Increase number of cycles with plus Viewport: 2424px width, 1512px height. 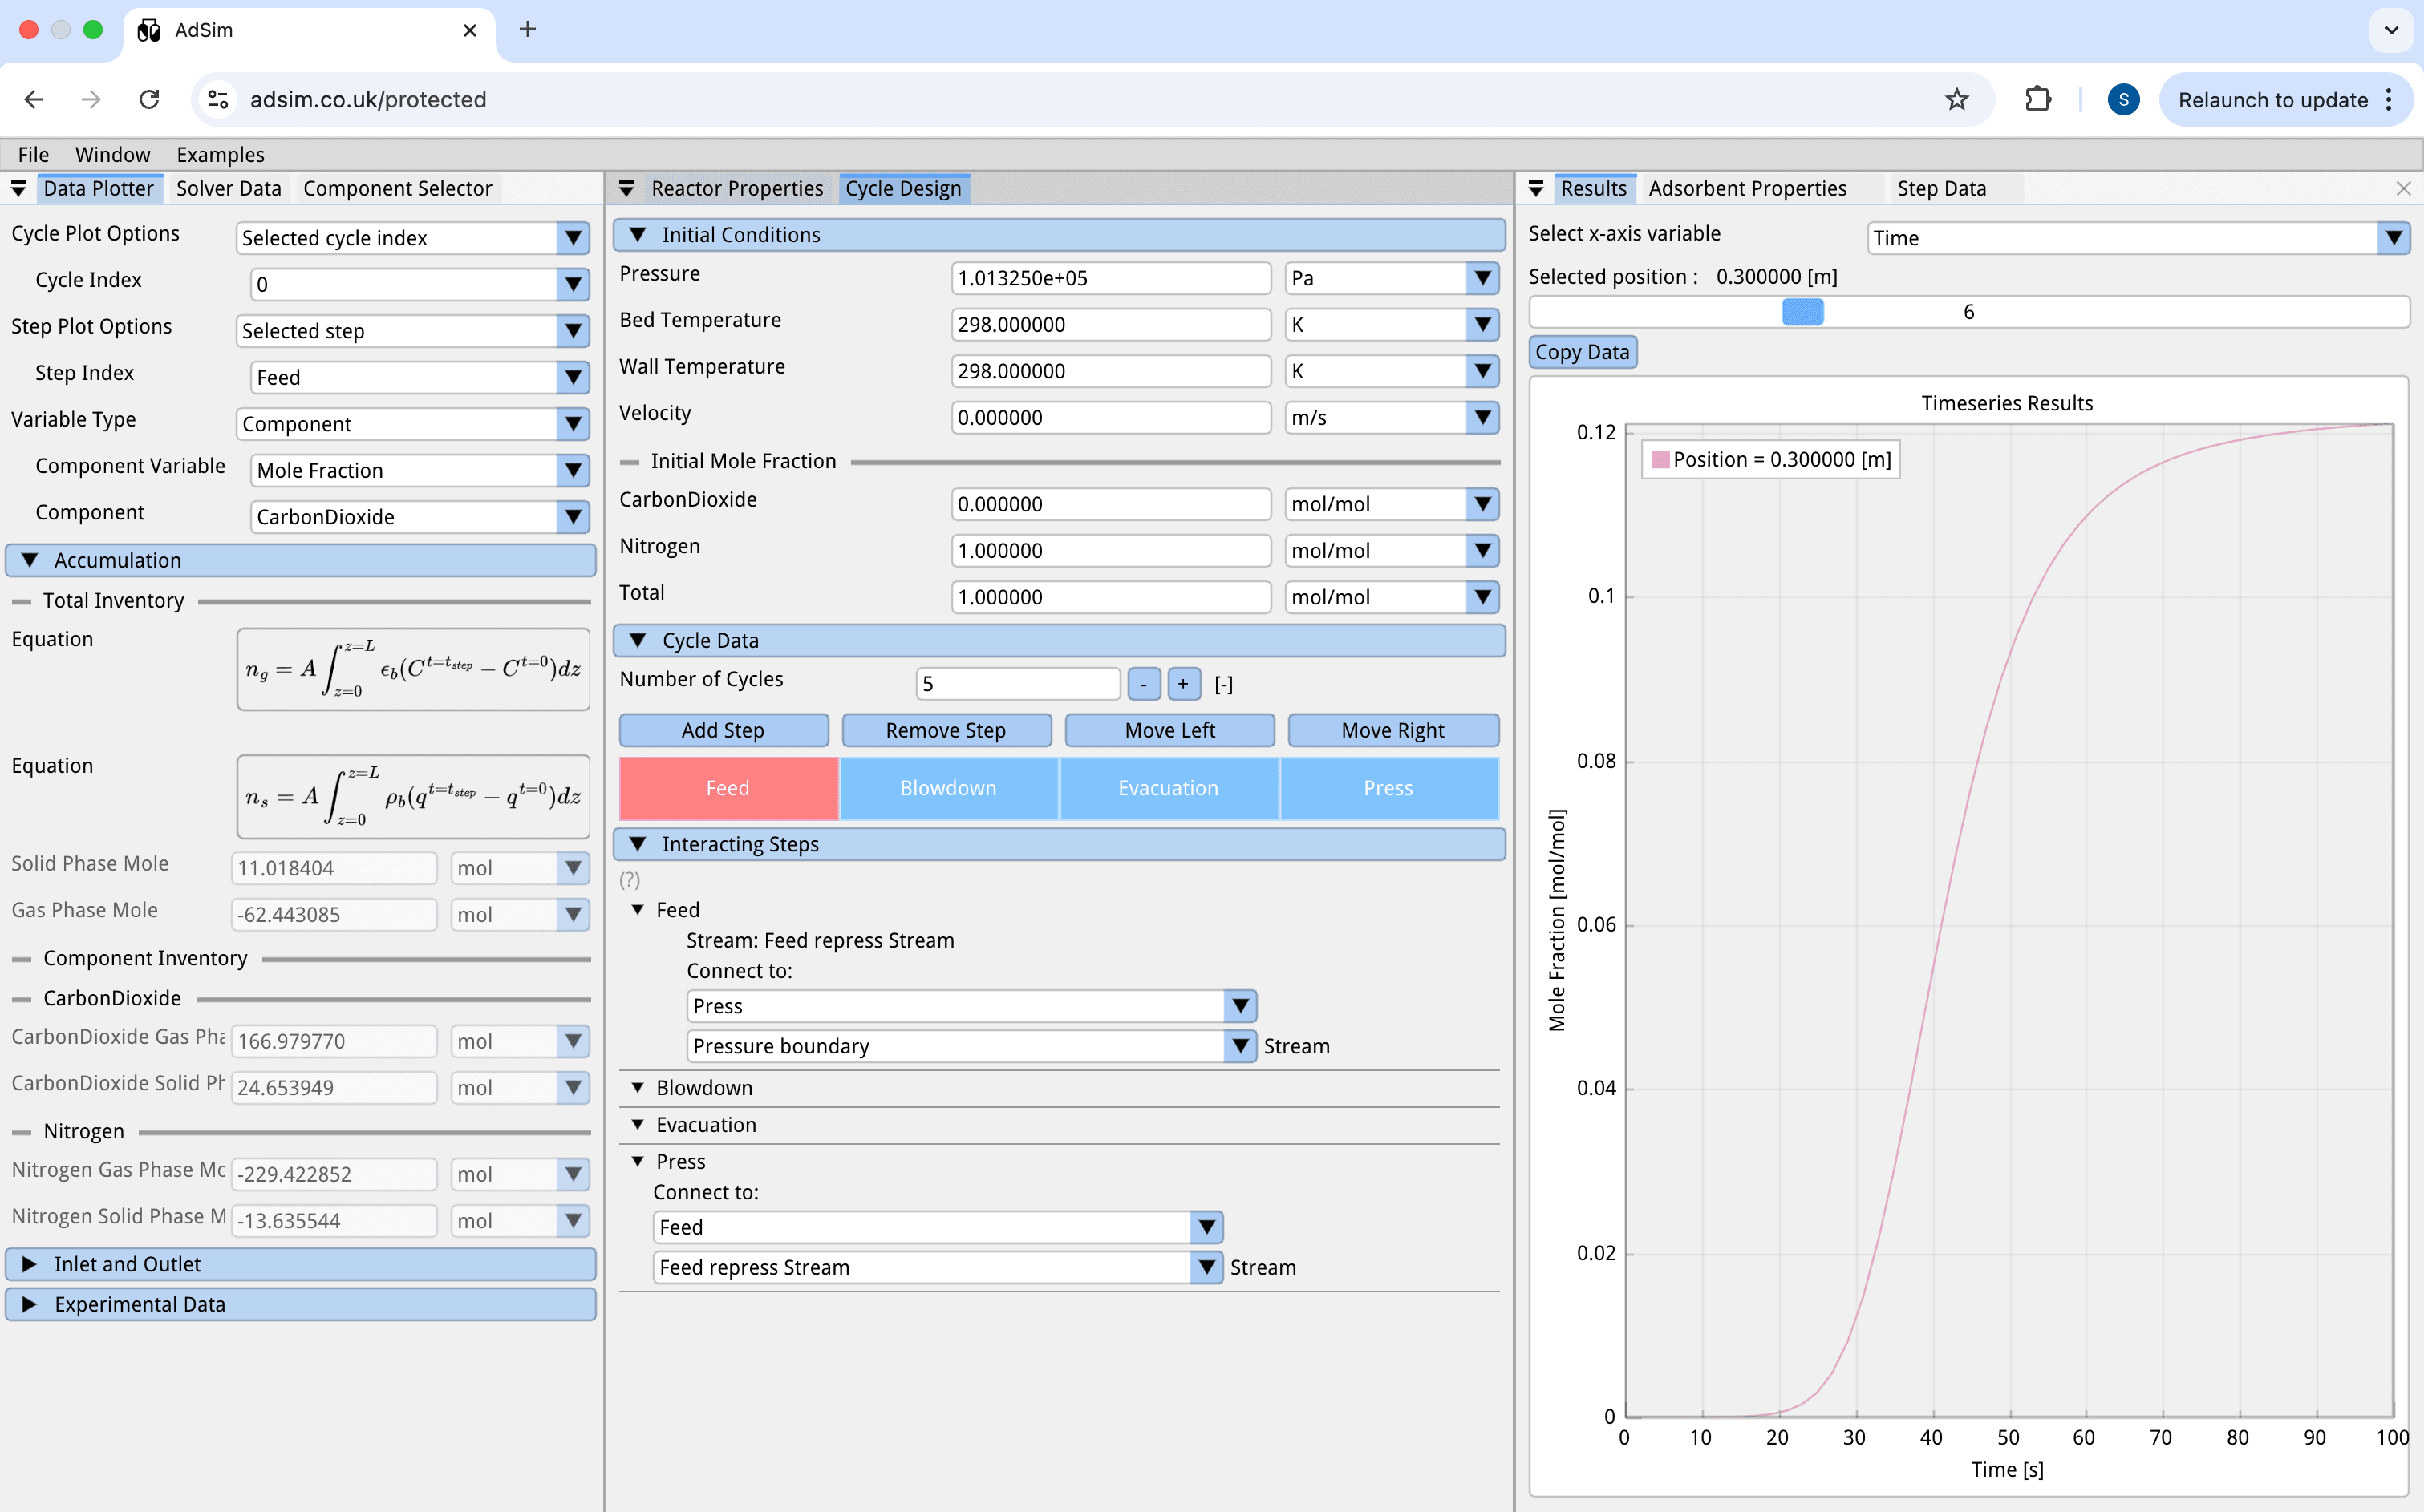(x=1182, y=684)
